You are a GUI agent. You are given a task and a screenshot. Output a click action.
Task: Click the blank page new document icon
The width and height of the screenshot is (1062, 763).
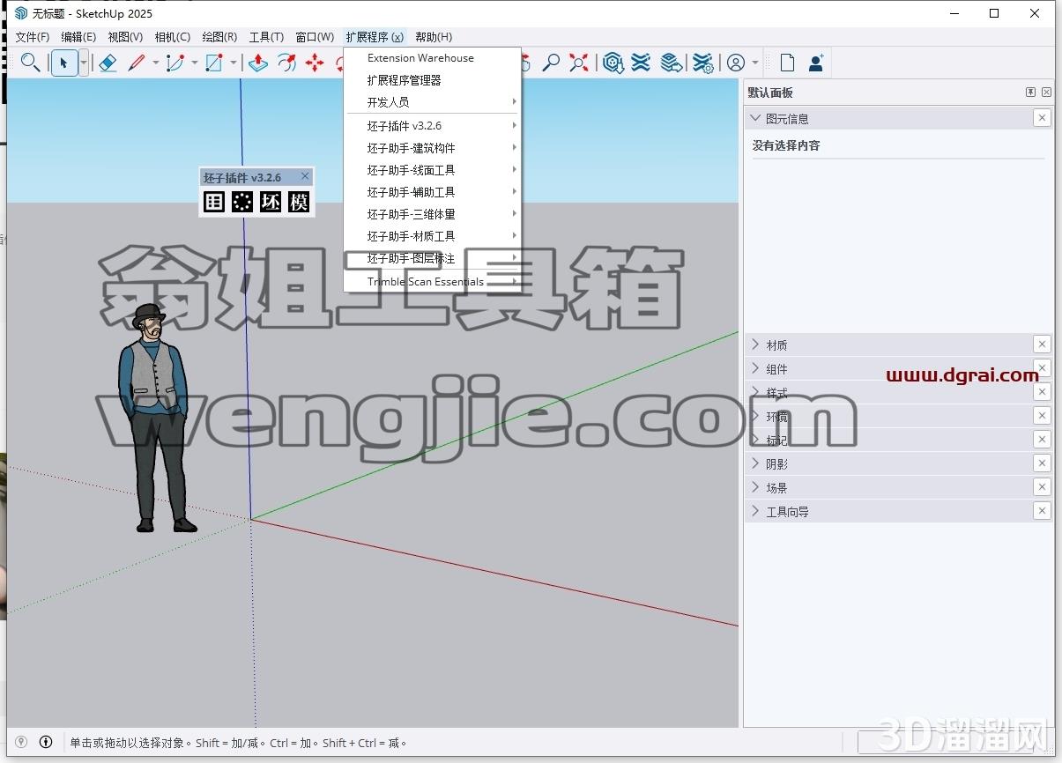[x=787, y=63]
